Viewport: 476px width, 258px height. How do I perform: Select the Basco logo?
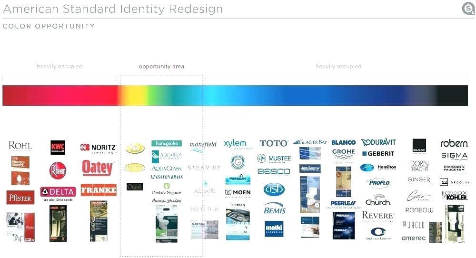[274, 171]
